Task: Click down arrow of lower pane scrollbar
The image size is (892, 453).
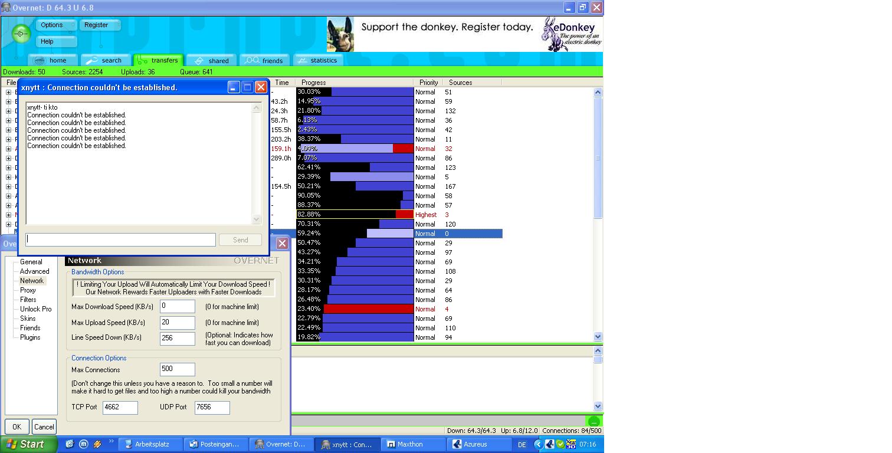Action: click(598, 406)
